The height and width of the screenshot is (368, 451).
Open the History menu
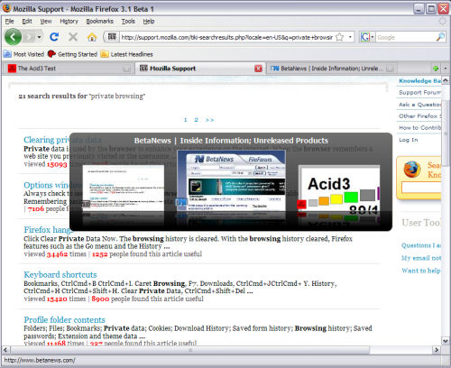click(x=69, y=22)
